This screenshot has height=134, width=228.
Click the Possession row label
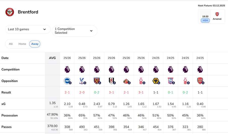[x=10, y=115]
